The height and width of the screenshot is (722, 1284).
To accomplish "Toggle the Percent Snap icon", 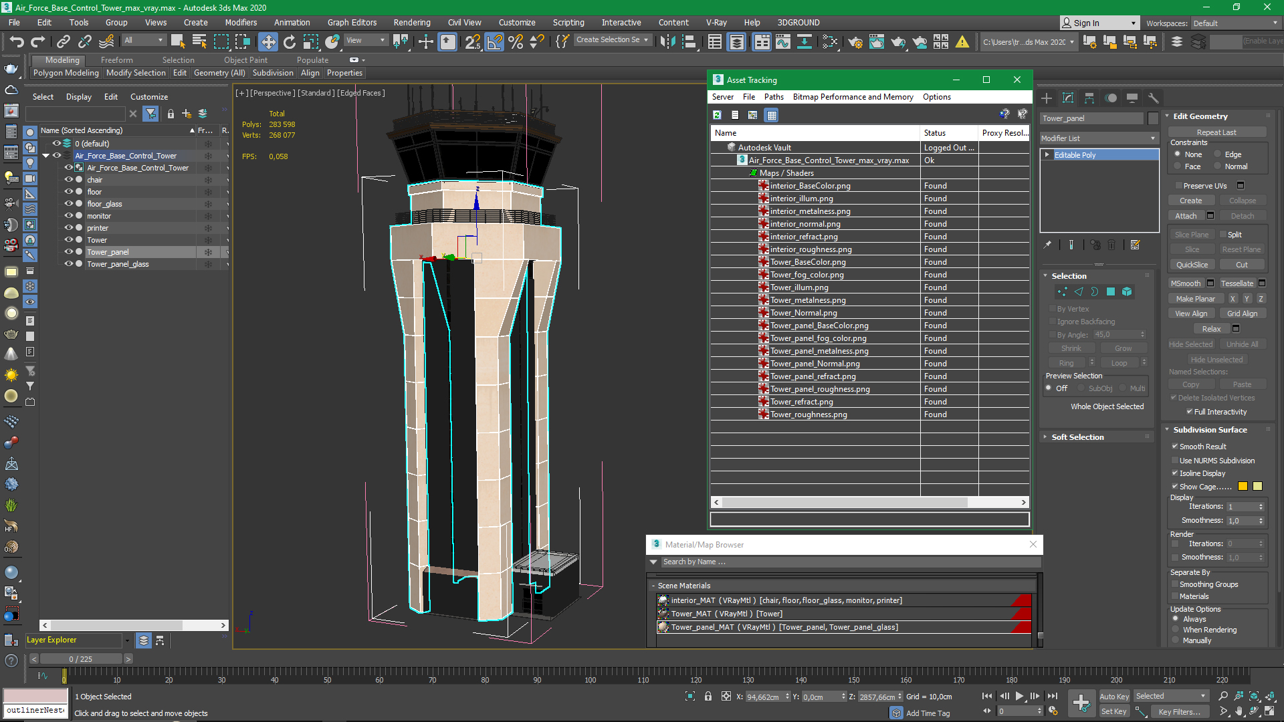I will (516, 41).
